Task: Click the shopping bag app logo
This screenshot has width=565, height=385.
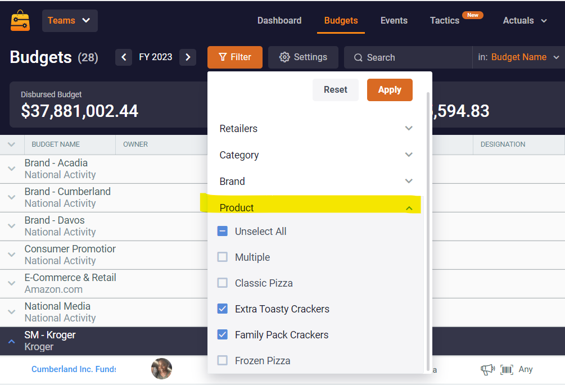Action: 20,21
